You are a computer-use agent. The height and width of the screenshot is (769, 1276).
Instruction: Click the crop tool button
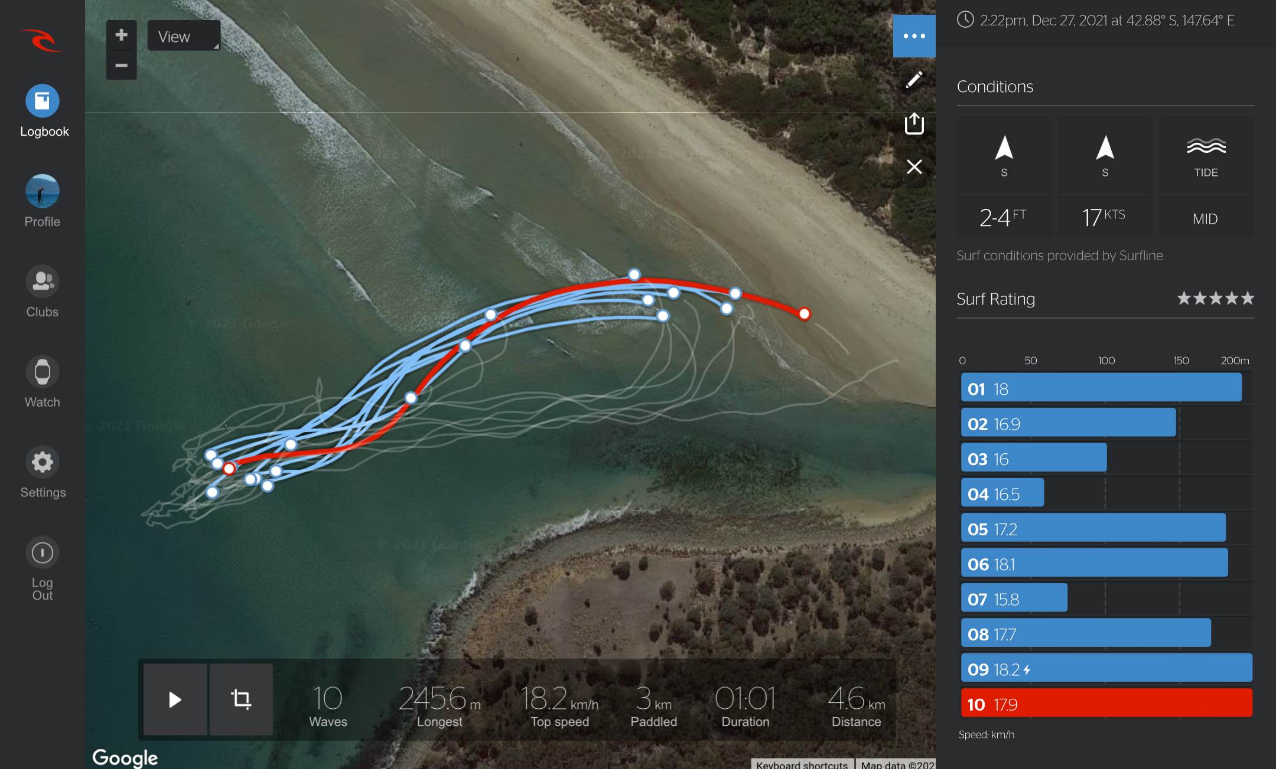click(241, 699)
